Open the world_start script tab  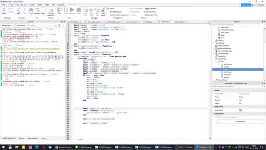[x=133, y=22]
